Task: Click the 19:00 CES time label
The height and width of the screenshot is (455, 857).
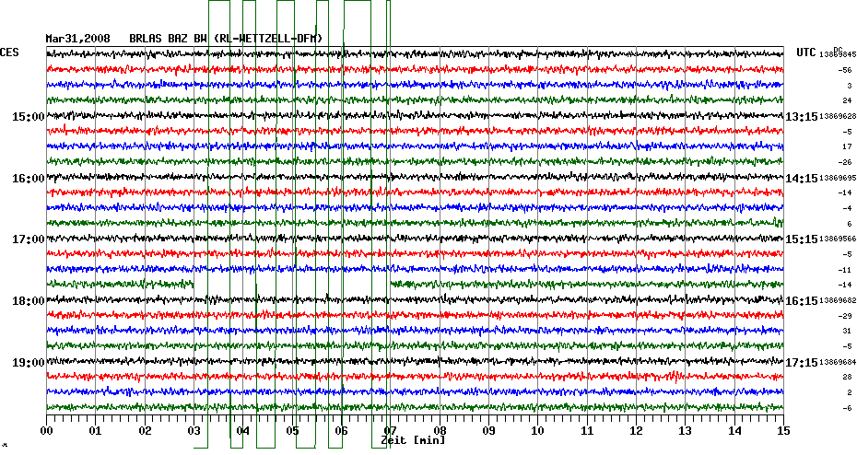Action: (x=28, y=362)
